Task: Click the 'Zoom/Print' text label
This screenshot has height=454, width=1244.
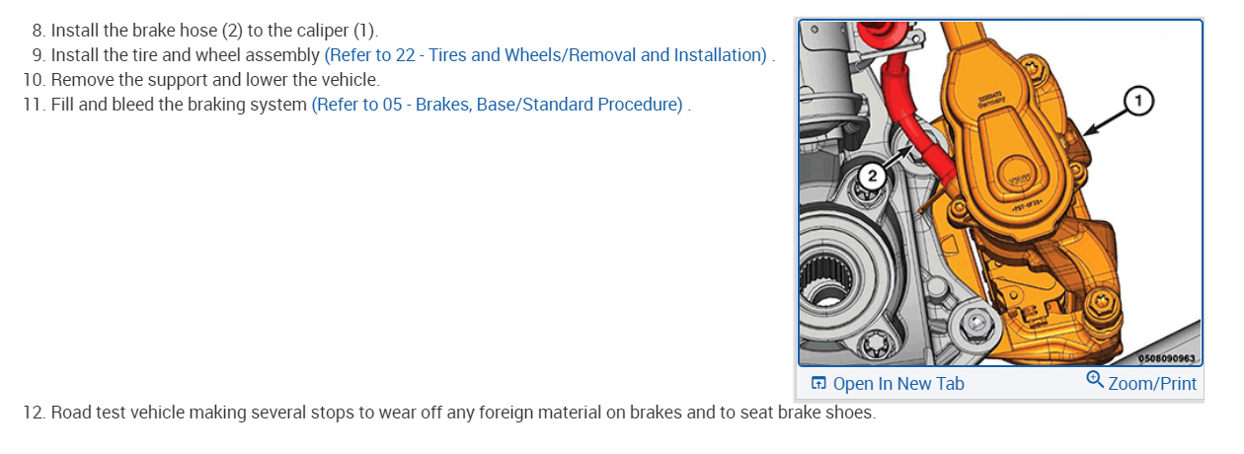Action: [1152, 384]
